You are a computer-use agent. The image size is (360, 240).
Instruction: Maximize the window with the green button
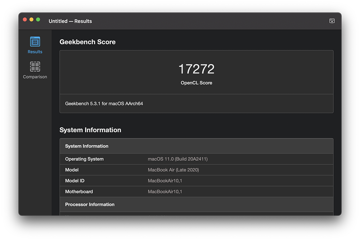click(38, 20)
